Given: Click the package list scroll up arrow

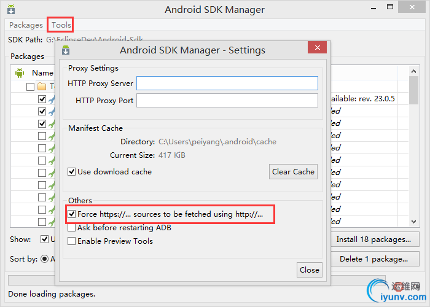Looking at the screenshot, I should [413, 71].
